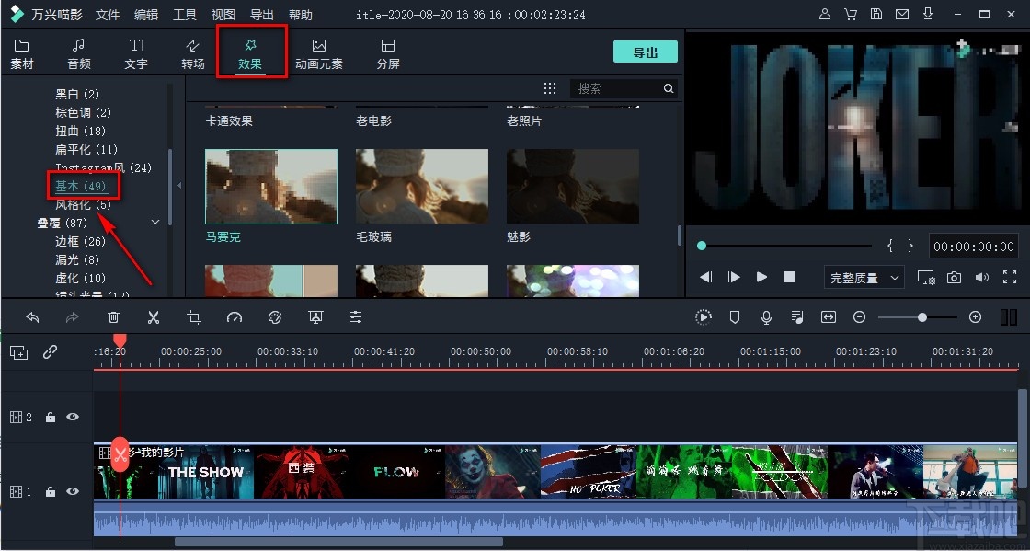Expand the 风格化 (5) effect category
Image resolution: width=1030 pixels, height=551 pixels.
[x=84, y=203]
